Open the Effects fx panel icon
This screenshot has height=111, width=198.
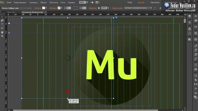point(196,88)
